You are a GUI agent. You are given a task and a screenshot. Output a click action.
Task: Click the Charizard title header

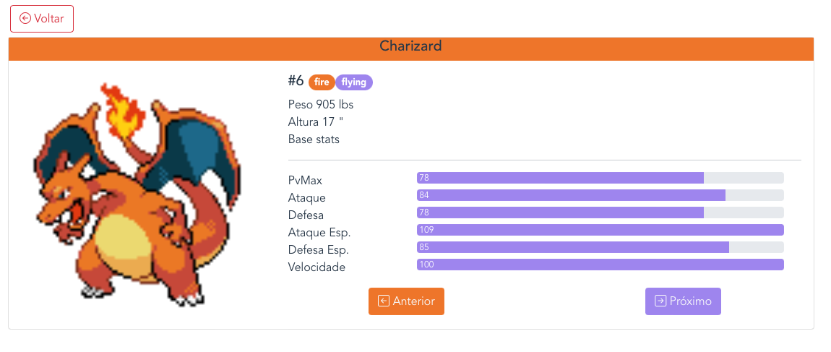(410, 47)
